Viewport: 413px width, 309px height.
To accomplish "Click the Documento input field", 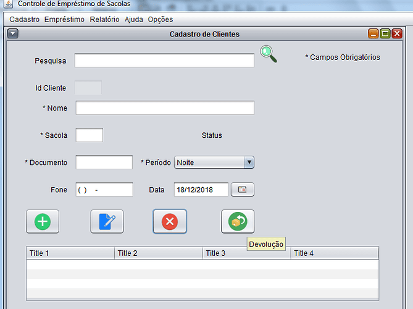I will [x=104, y=162].
